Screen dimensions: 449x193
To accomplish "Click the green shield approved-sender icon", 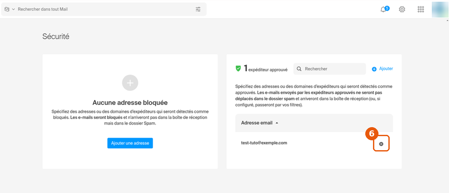I will pyautogui.click(x=238, y=68).
